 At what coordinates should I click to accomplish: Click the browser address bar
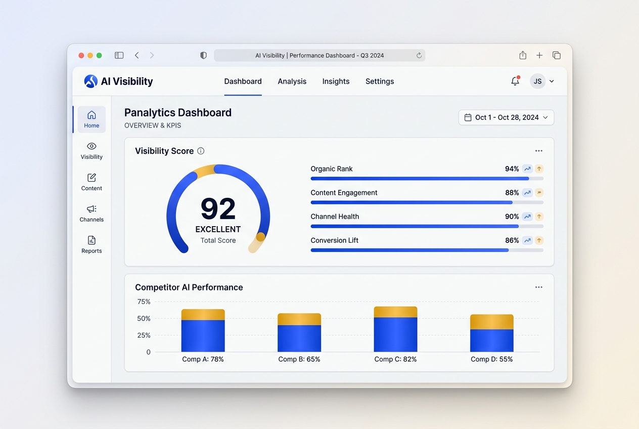(x=319, y=56)
